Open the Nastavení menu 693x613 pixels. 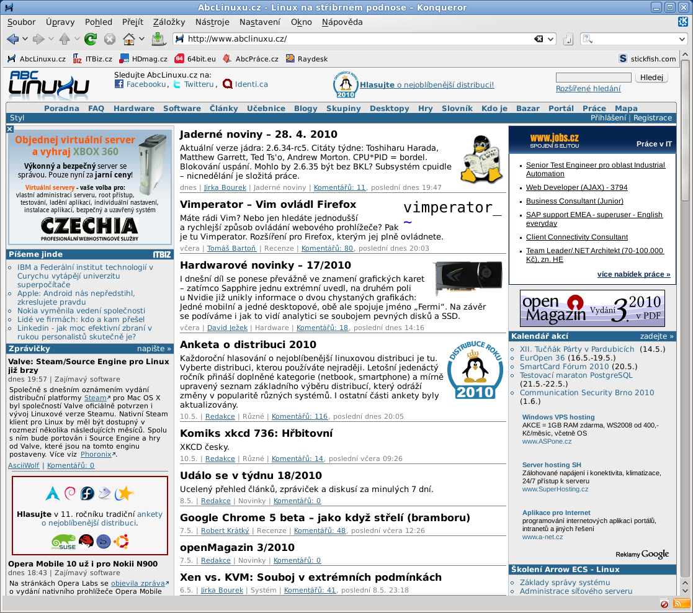pyautogui.click(x=260, y=22)
